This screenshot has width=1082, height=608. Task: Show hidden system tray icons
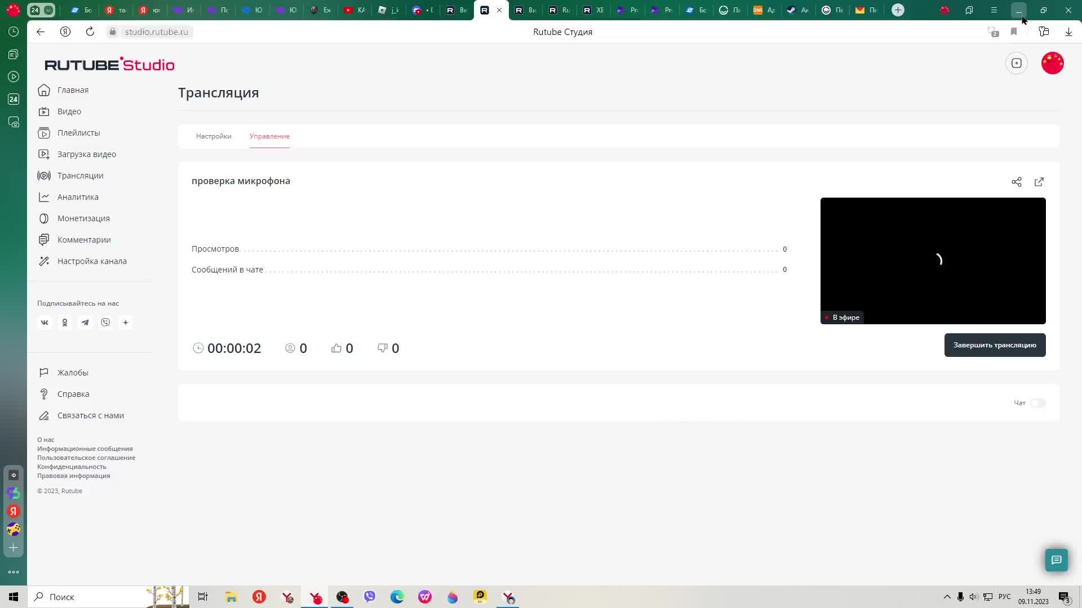947,597
